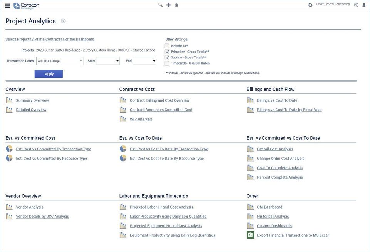Open Vendor Details by JCC Analysis link

(x=42, y=217)
